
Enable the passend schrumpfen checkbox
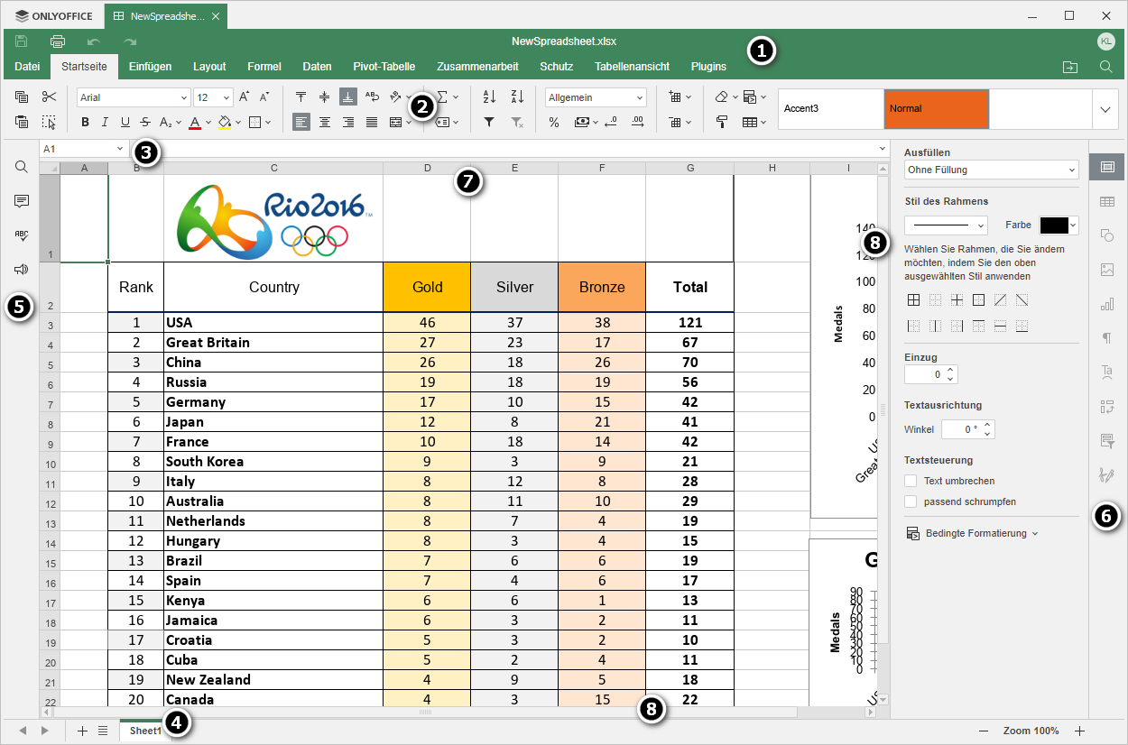pyautogui.click(x=911, y=501)
